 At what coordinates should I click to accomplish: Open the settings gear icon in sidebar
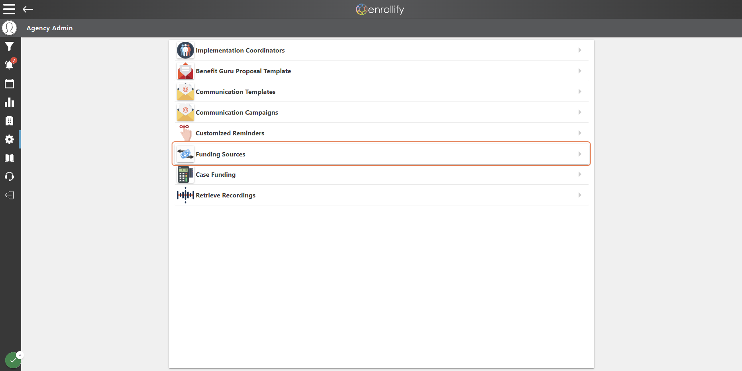(x=9, y=139)
